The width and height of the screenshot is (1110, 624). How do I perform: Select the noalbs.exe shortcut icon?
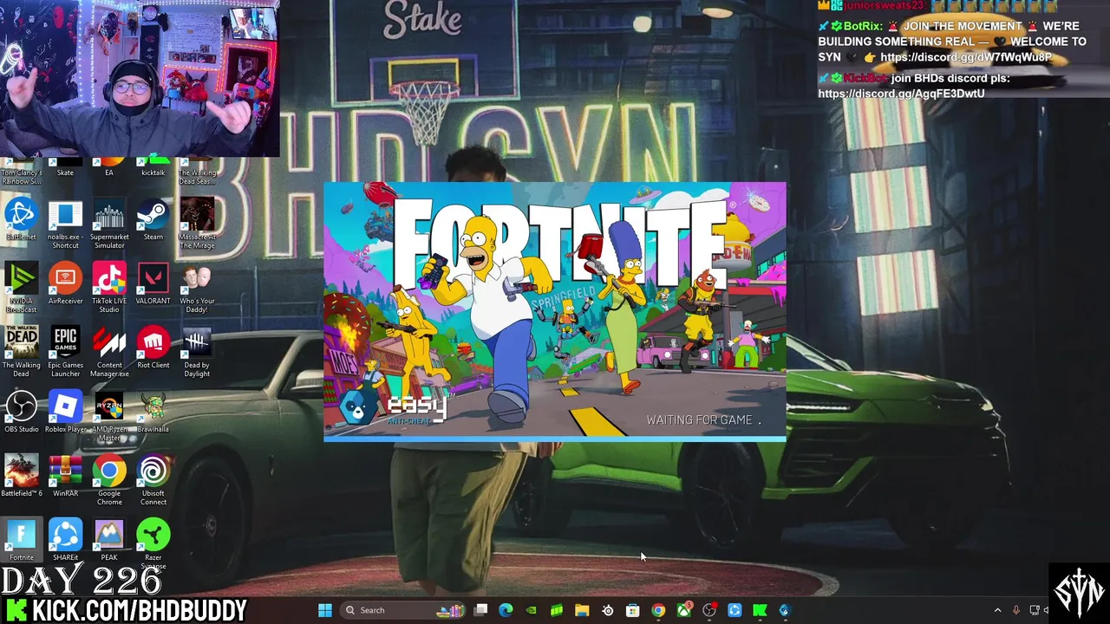click(65, 224)
